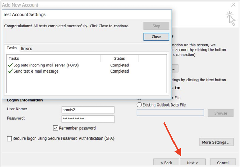Open More Settings
The height and width of the screenshot is (167, 240).
click(216, 142)
